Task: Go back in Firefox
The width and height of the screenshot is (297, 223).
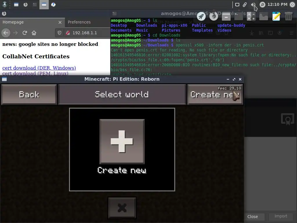Action: (6, 33)
